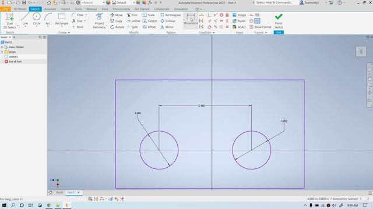Select the Rectangle sketch tool
The image size is (373, 209).
coord(62,19)
